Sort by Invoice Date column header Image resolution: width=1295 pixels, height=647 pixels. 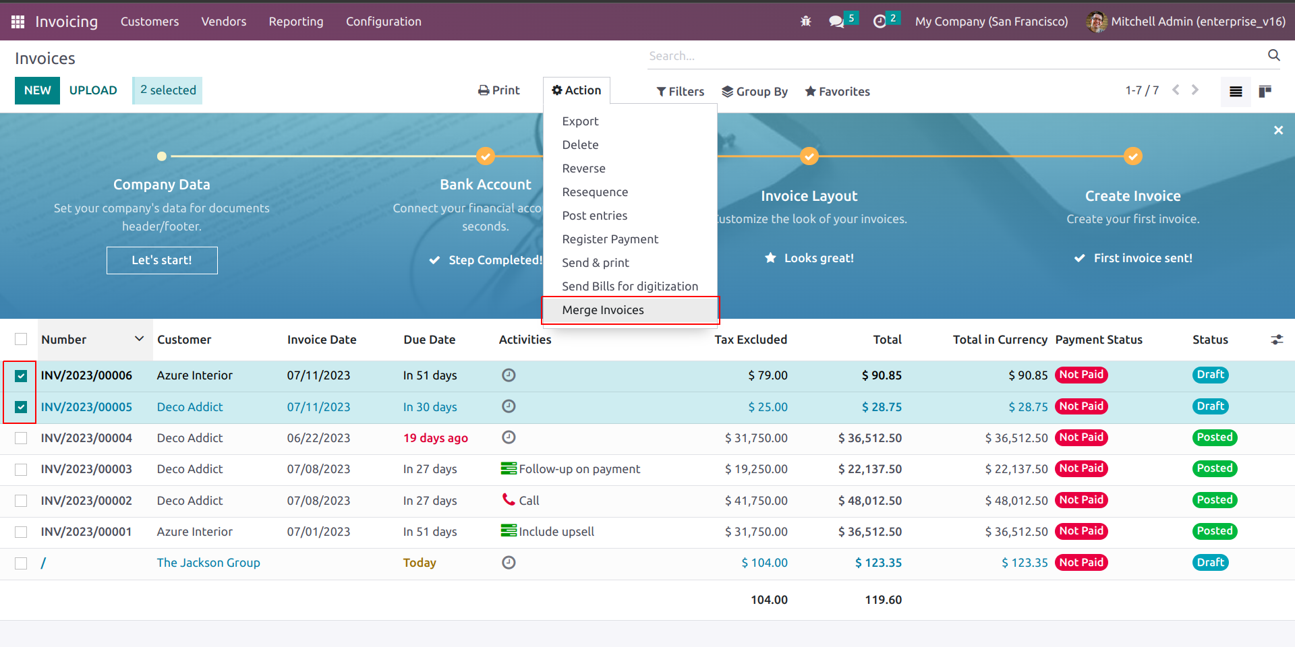coord(322,340)
